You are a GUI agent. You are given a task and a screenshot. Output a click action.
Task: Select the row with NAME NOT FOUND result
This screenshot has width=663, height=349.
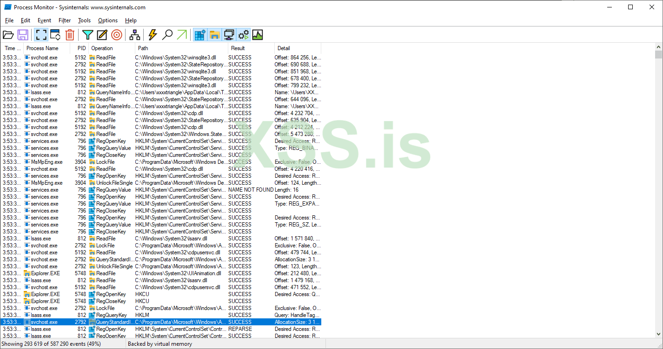click(161, 190)
